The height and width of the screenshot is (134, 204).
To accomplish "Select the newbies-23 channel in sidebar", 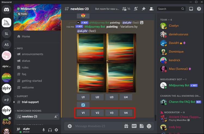I will tap(37, 116).
